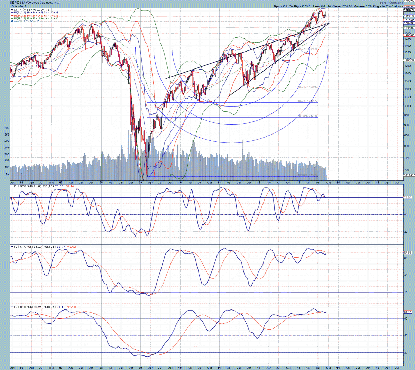Click the 1290.37 green band price tag
Image resolution: width=415 pixels, height=370 pixels.
click(x=408, y=60)
